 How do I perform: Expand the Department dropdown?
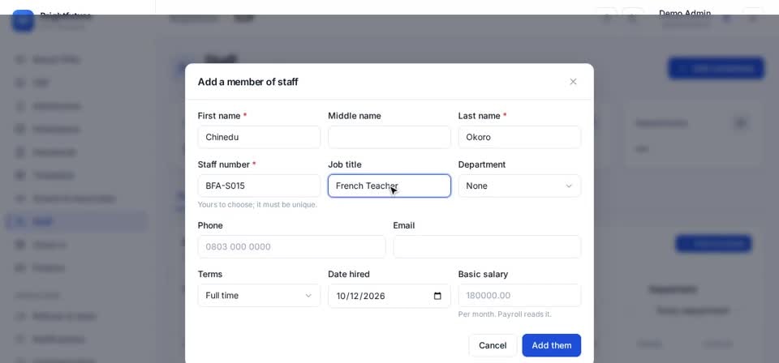click(x=519, y=186)
